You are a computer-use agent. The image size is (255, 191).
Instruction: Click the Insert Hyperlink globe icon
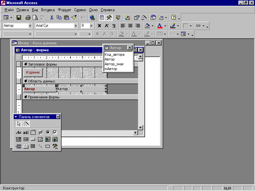point(92,18)
